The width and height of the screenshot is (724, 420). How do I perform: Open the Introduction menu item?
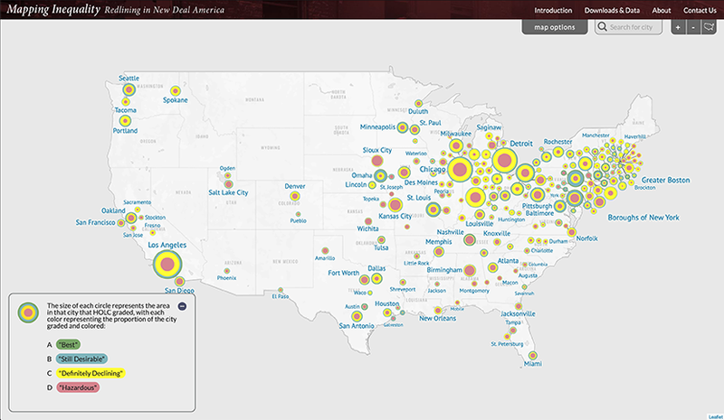(553, 10)
